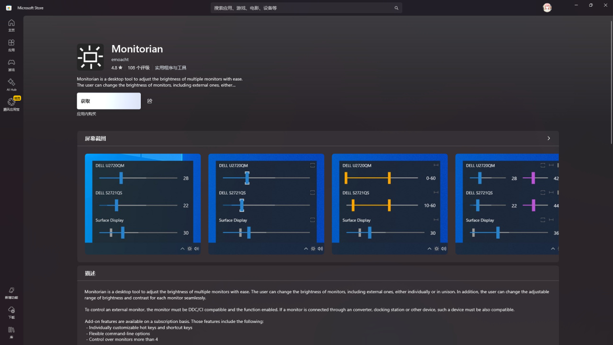Open AI Hub from sidebar
This screenshot has height=345, width=613.
click(x=11, y=85)
